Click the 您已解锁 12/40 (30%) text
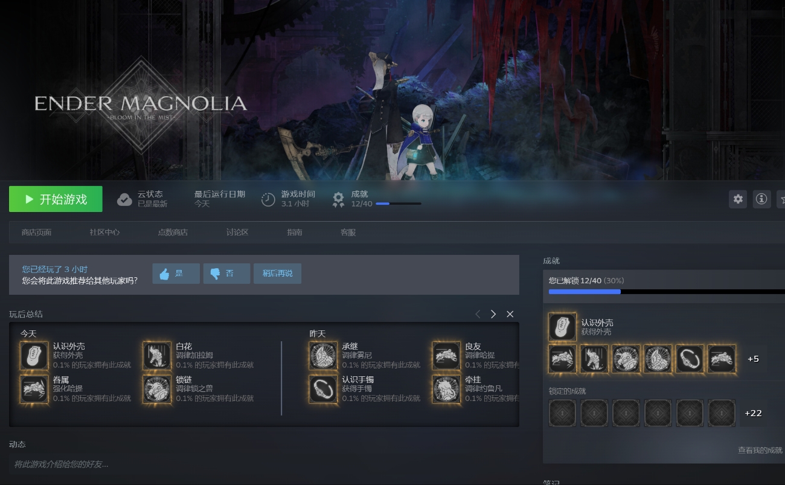The height and width of the screenshot is (485, 785). pos(586,281)
